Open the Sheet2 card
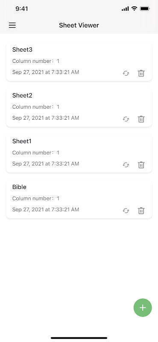The height and width of the screenshot is (342, 158). [79, 108]
